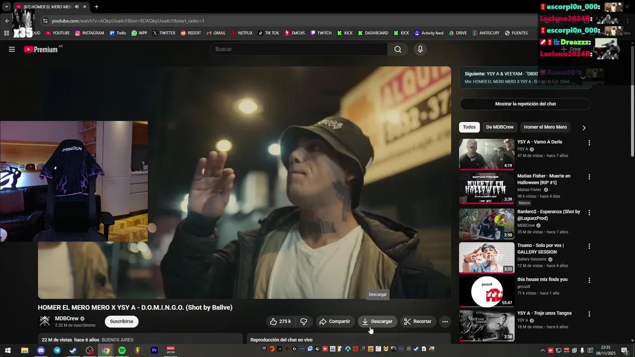Mute the tab using speaker icon
The width and height of the screenshot is (635, 357).
[76, 7]
